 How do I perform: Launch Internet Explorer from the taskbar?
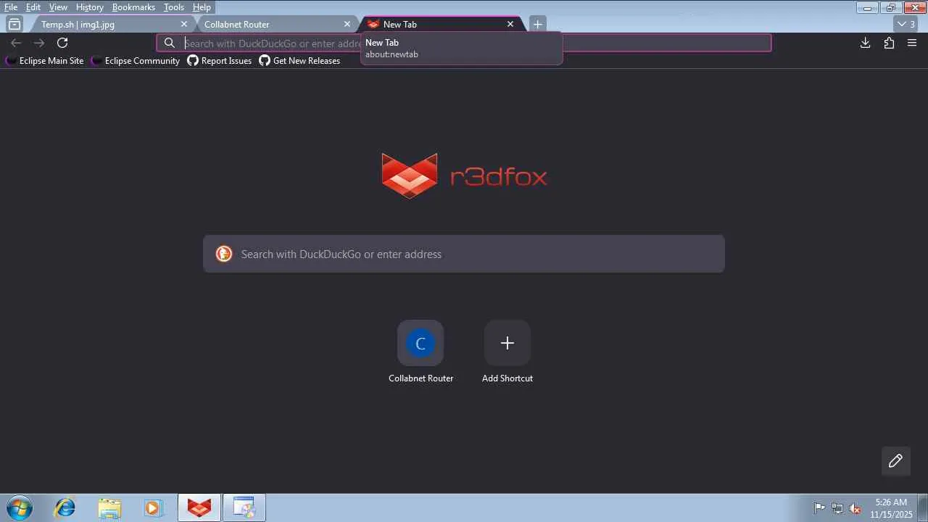pos(65,507)
